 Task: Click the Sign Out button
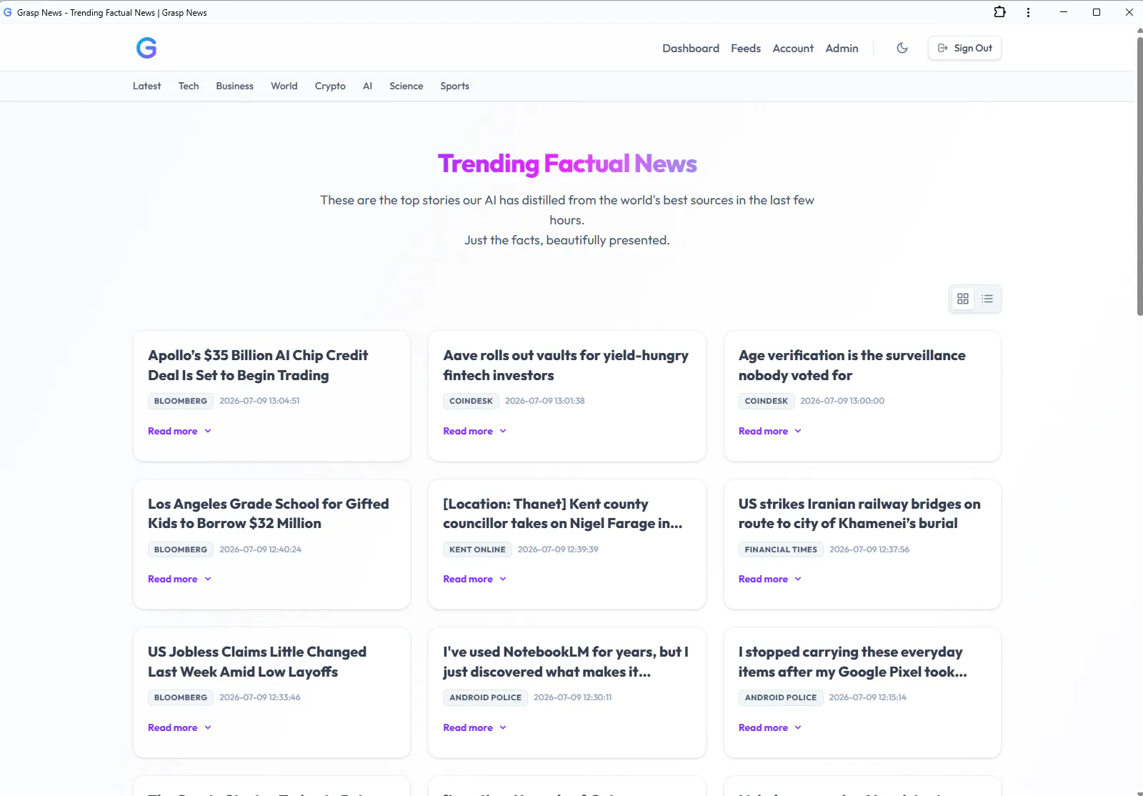click(964, 48)
